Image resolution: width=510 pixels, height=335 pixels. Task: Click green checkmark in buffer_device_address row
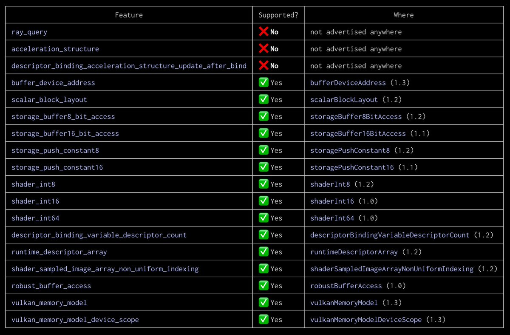coord(263,82)
